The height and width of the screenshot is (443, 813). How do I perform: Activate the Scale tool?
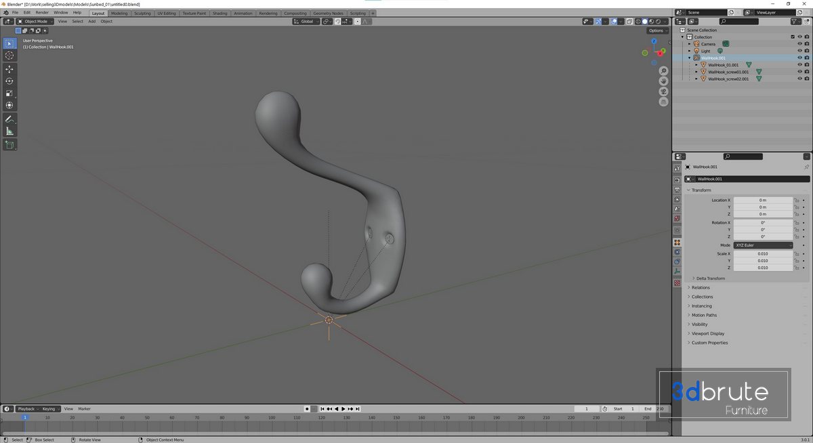[x=9, y=93]
